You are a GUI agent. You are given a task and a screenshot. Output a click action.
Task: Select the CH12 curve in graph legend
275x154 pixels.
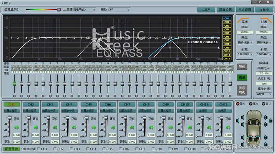227,58
